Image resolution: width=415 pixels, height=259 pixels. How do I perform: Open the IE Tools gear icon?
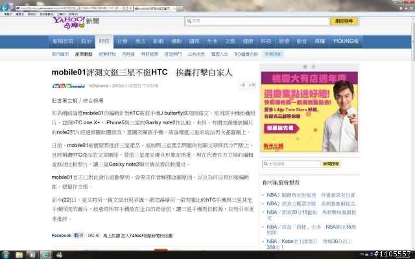pyautogui.click(x=412, y=8)
